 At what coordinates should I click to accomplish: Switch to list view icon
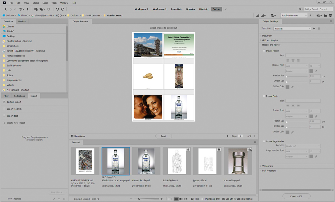tap(186, 199)
